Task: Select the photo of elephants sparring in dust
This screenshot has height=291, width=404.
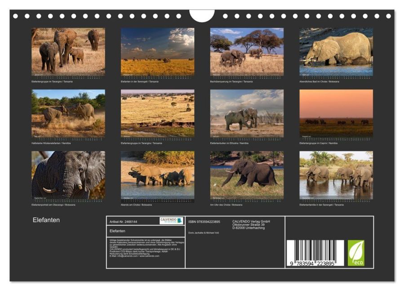Action: click(x=68, y=113)
